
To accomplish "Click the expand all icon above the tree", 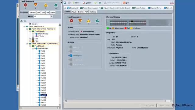I will click(x=22, y=21).
